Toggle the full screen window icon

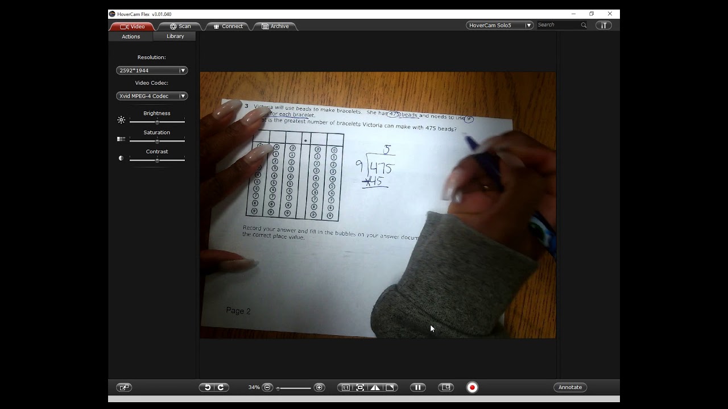(124, 387)
